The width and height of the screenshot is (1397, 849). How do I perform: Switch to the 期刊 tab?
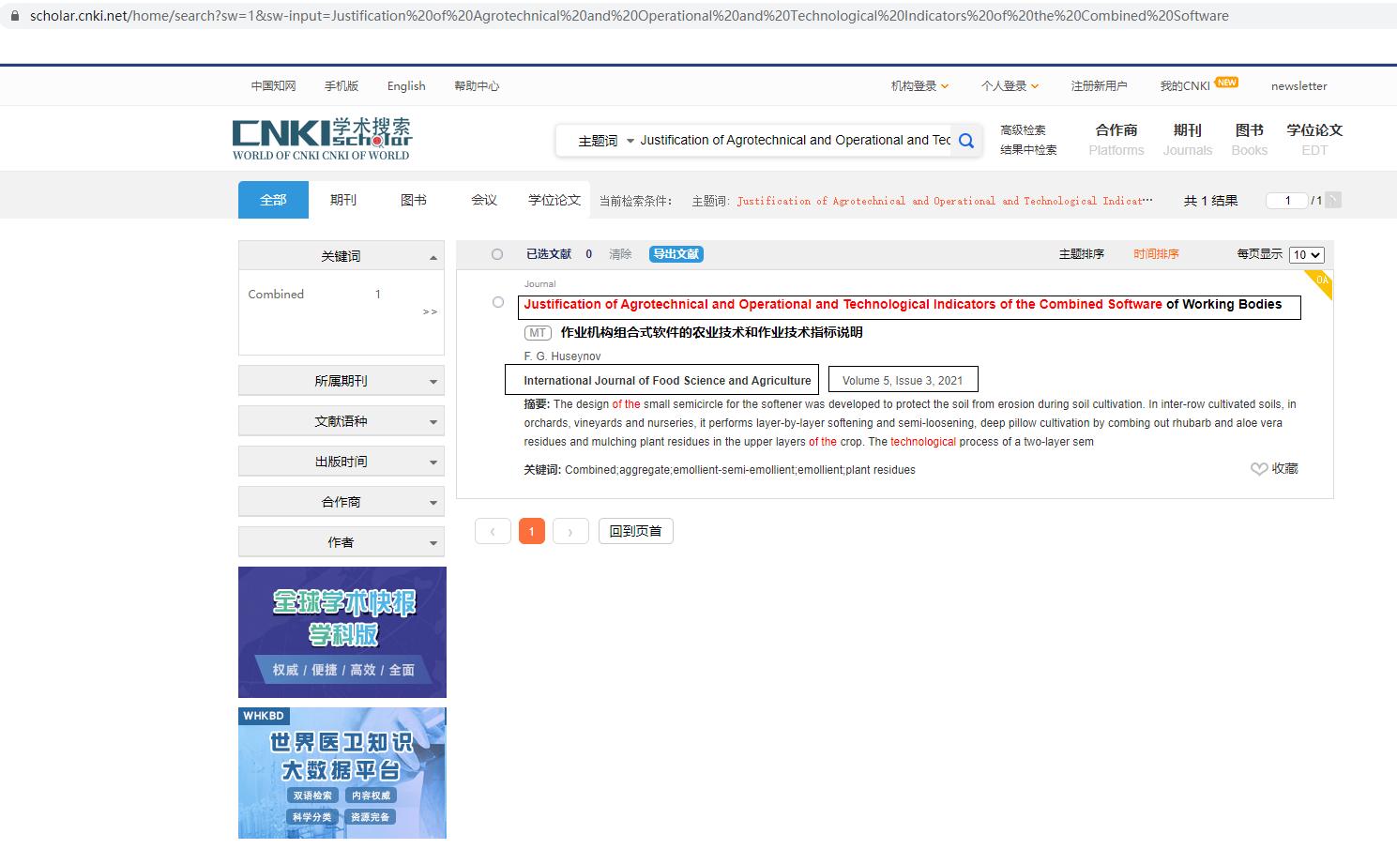point(343,200)
